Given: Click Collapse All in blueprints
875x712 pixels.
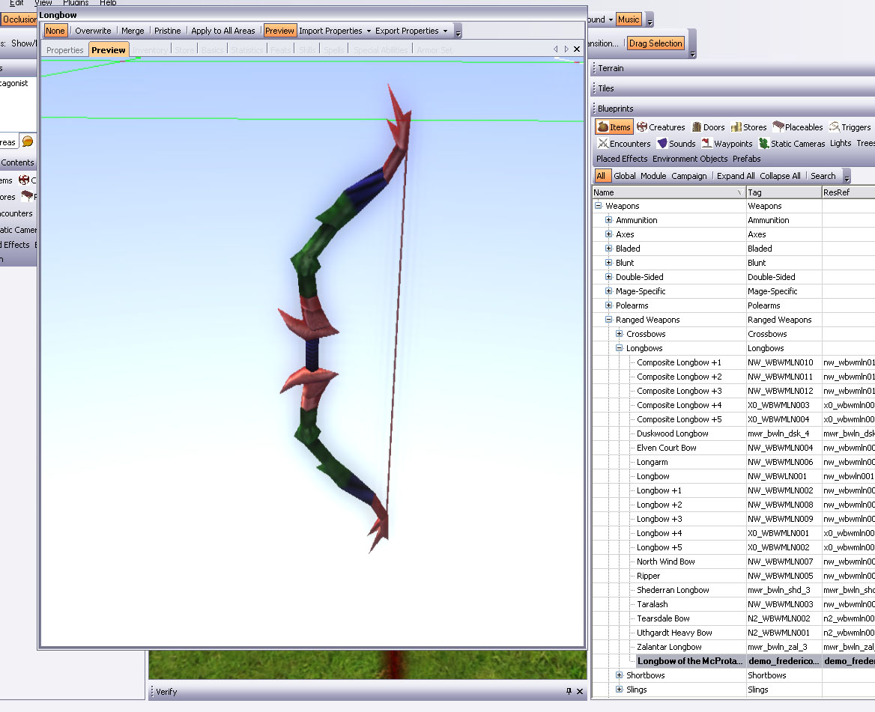Looking at the screenshot, I should (780, 176).
